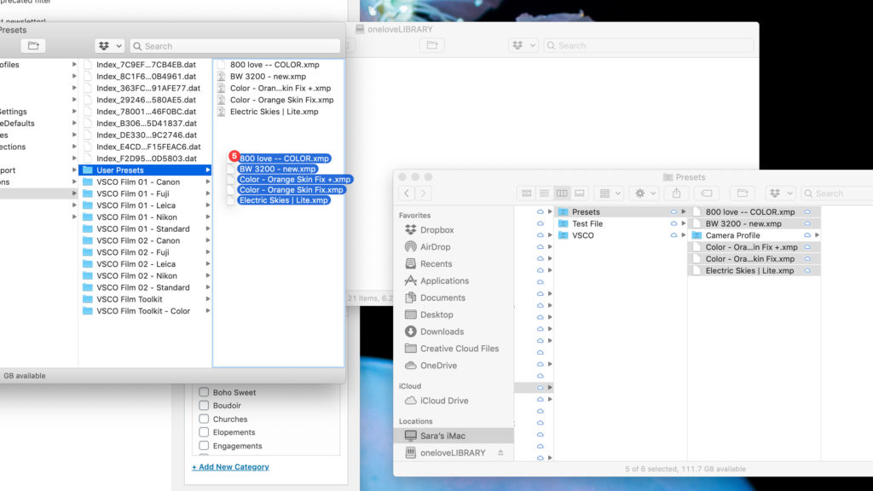873x491 pixels.
Task: Open Dropbox dropdown in left Finder window
Action: tap(109, 46)
